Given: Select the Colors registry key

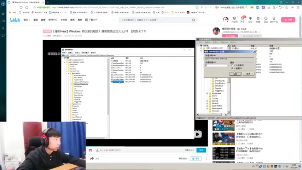Looking at the screenshot, I should (214, 96).
